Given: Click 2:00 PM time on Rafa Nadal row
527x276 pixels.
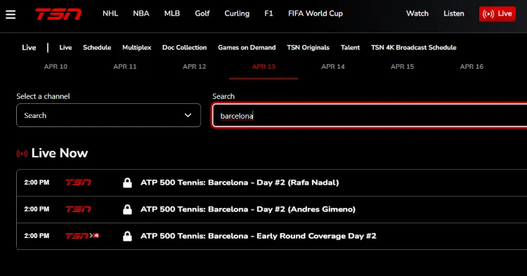Looking at the screenshot, I should pos(37,183).
